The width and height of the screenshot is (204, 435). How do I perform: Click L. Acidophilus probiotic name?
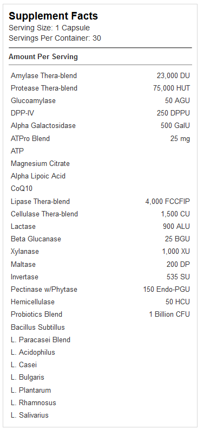click(x=33, y=353)
